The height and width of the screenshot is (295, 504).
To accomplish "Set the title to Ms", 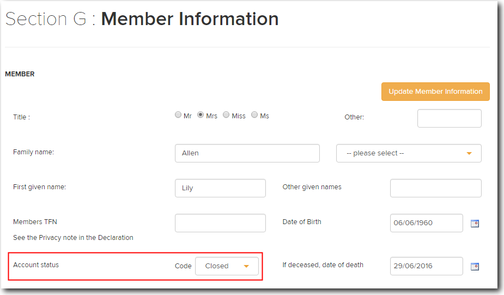I will [254, 115].
